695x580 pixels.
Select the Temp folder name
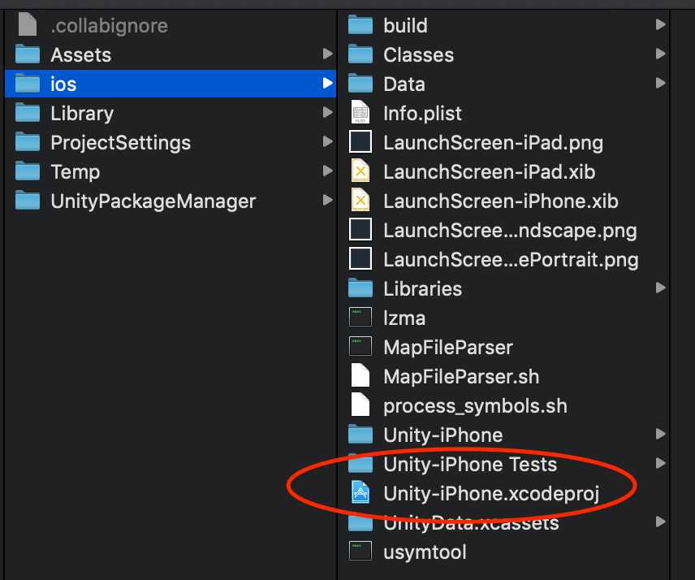[x=76, y=172]
